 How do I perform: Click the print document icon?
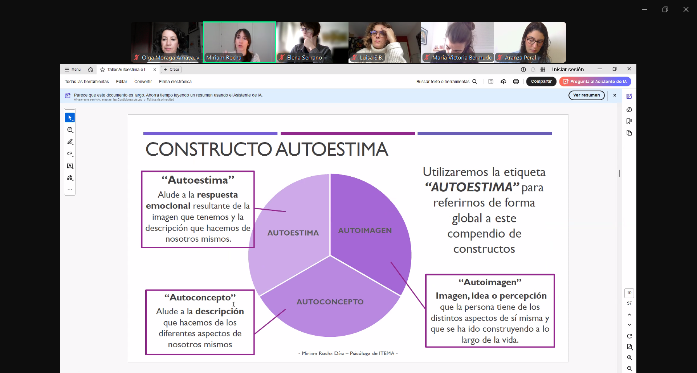point(516,82)
